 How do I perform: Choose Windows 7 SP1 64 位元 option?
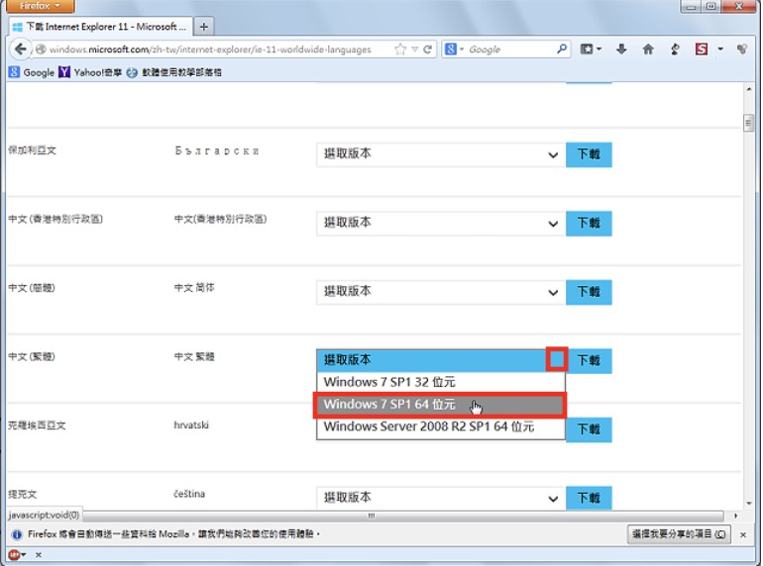(x=440, y=405)
